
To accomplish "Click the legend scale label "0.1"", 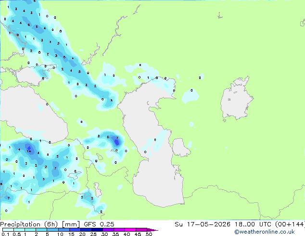I will click(x=5, y=234).
